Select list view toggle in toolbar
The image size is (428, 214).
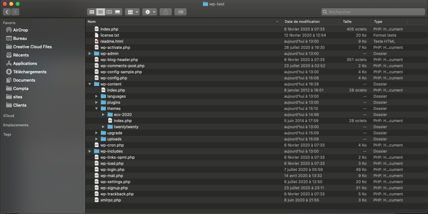[x=100, y=12]
